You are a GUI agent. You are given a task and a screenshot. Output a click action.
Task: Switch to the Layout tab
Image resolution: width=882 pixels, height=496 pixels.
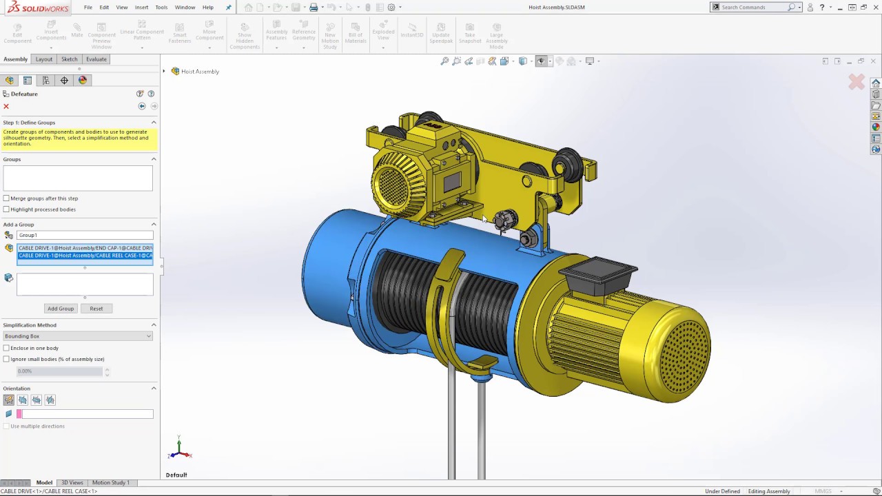point(44,59)
